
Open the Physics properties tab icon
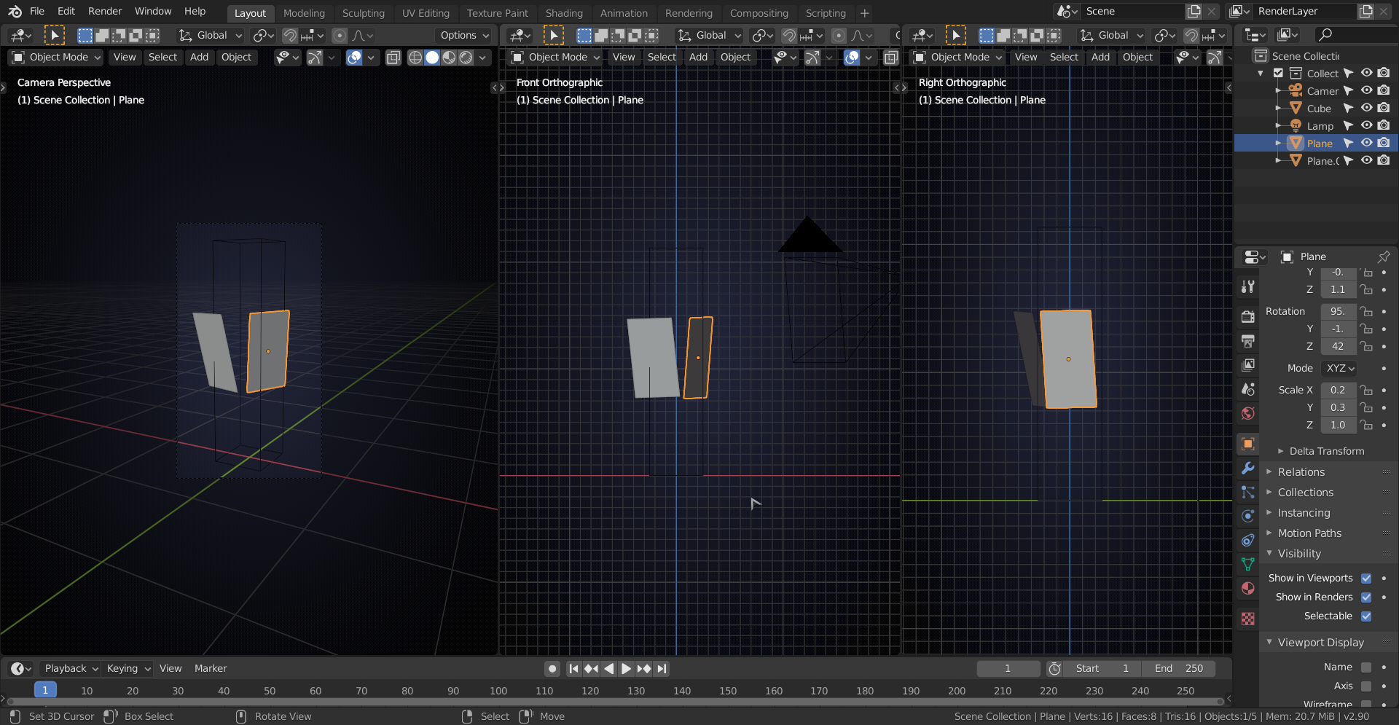(x=1247, y=516)
